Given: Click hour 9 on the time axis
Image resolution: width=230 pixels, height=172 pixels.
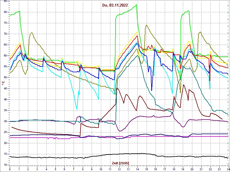Looking at the screenshot, I should (x=92, y=169).
